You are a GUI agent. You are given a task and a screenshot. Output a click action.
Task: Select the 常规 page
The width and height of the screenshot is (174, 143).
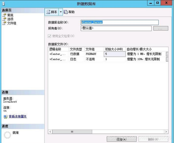[x=10, y=15]
